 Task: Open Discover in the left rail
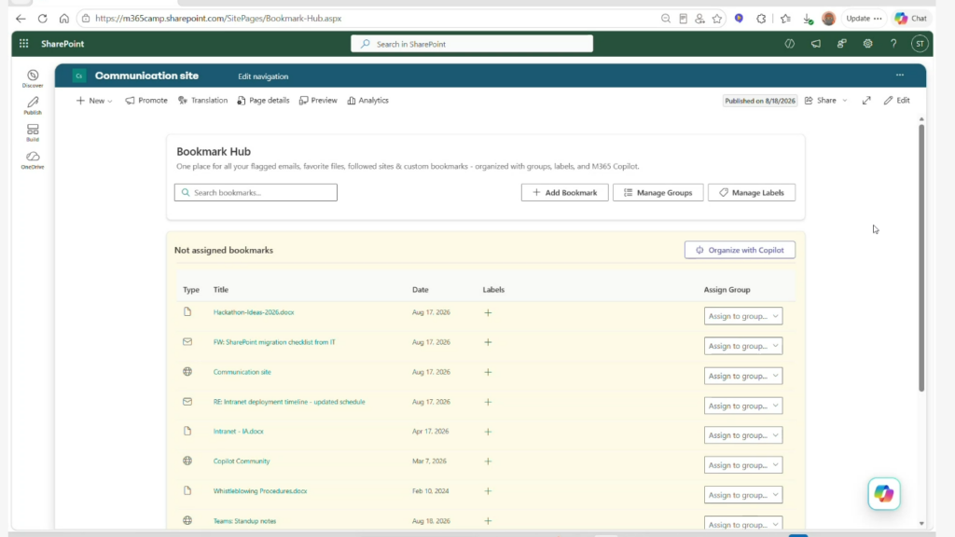point(33,78)
